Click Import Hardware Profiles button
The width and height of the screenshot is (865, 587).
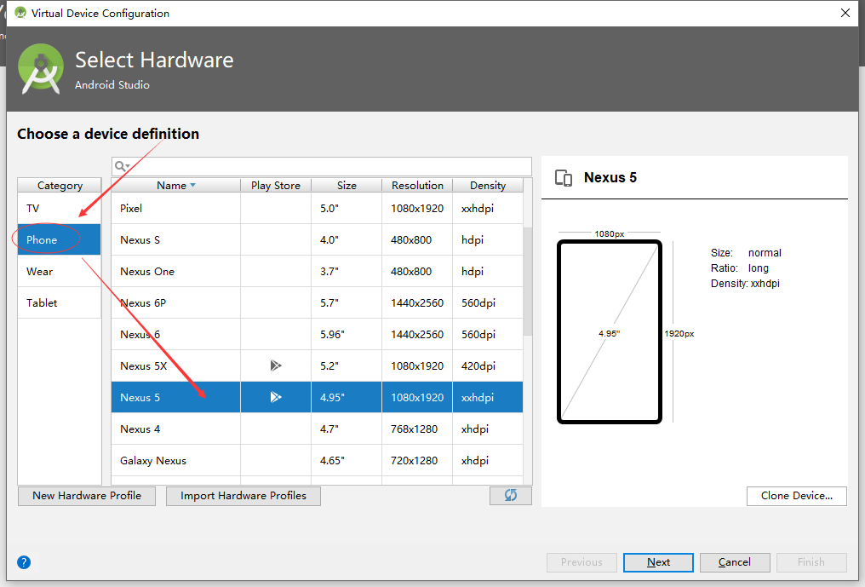(243, 496)
